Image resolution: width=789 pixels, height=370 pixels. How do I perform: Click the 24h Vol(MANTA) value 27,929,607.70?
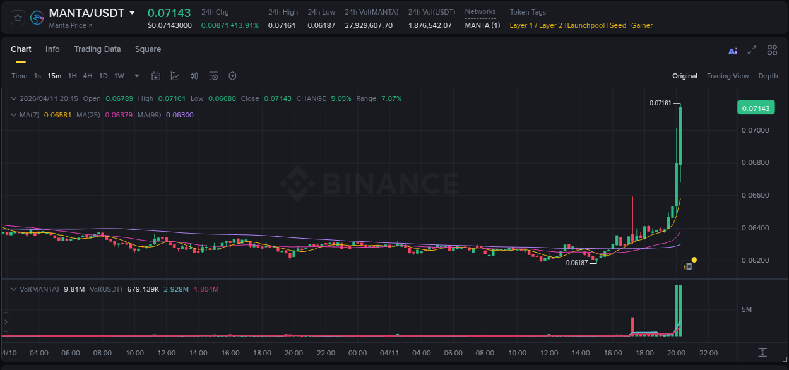click(369, 25)
